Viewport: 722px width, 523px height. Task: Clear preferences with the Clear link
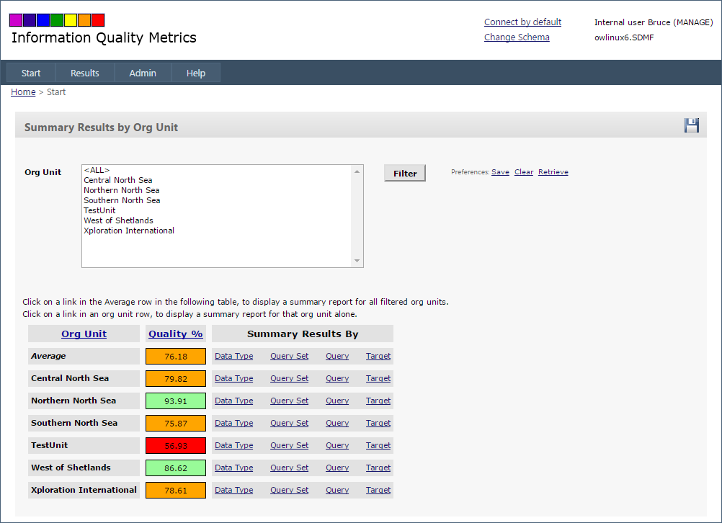pyautogui.click(x=524, y=172)
